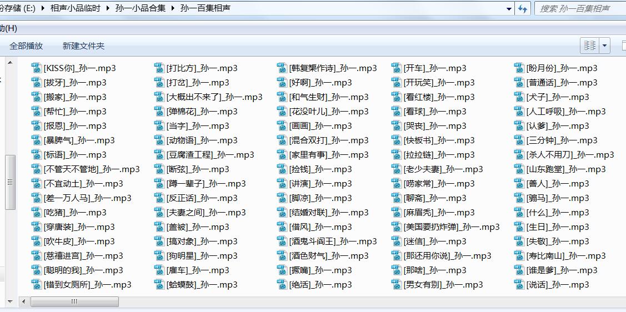Click the MP3 icon of [开车]_孙一.mp3
This screenshot has width=626, height=312.
[397, 68]
